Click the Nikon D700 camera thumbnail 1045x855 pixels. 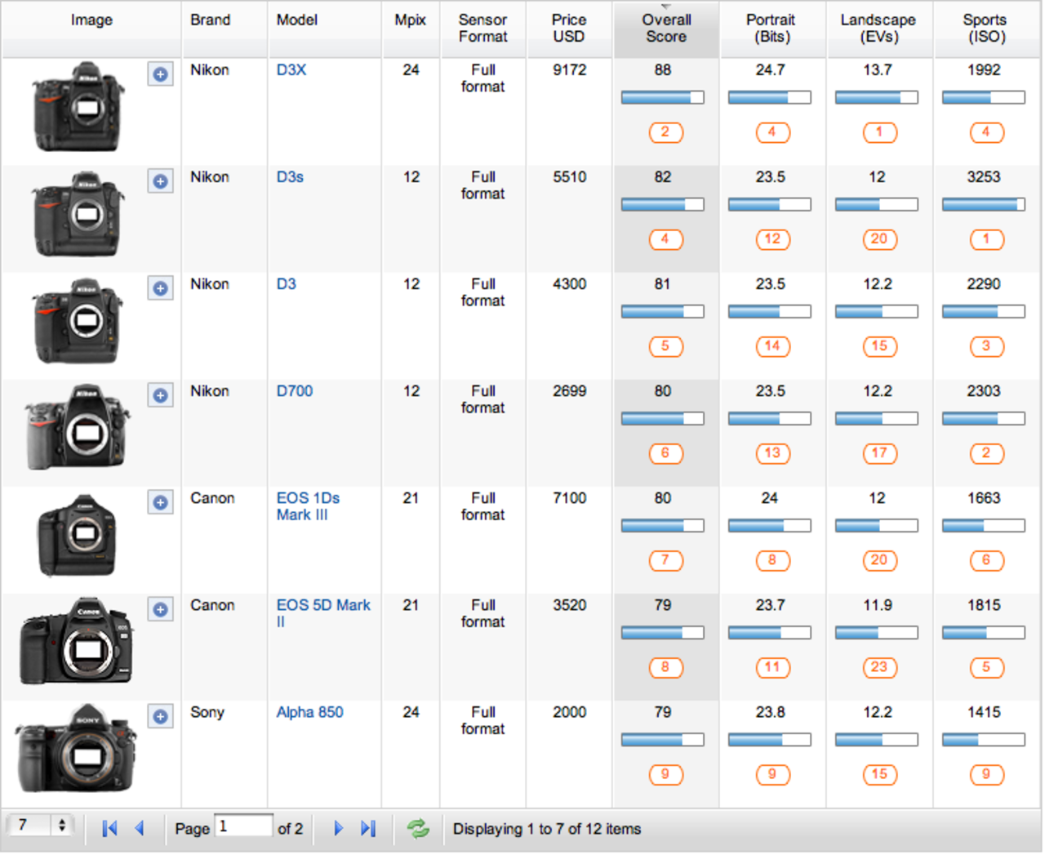78,428
